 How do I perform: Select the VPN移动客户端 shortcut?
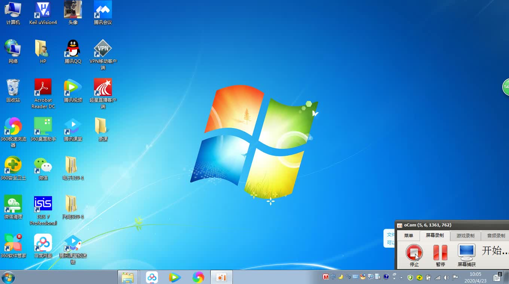(103, 55)
